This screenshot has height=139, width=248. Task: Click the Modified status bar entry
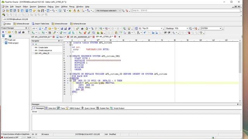pos(112,134)
